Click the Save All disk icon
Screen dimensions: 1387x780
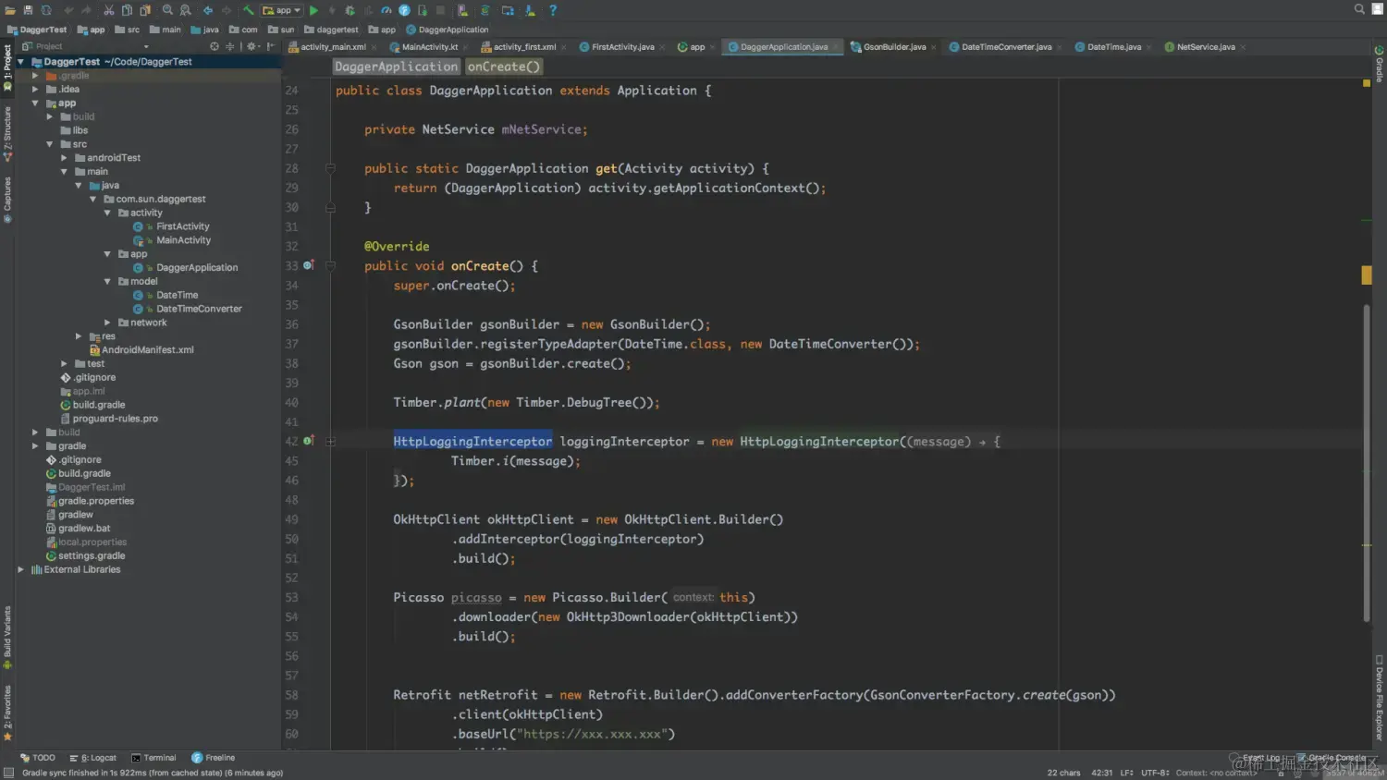[28, 10]
